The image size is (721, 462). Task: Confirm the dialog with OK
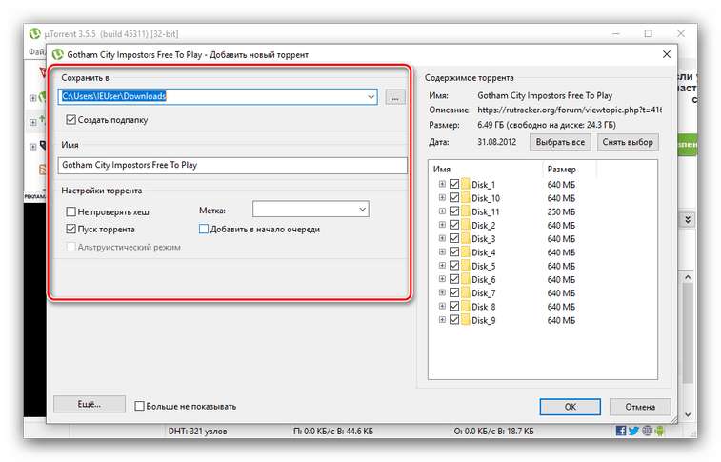[x=569, y=406]
